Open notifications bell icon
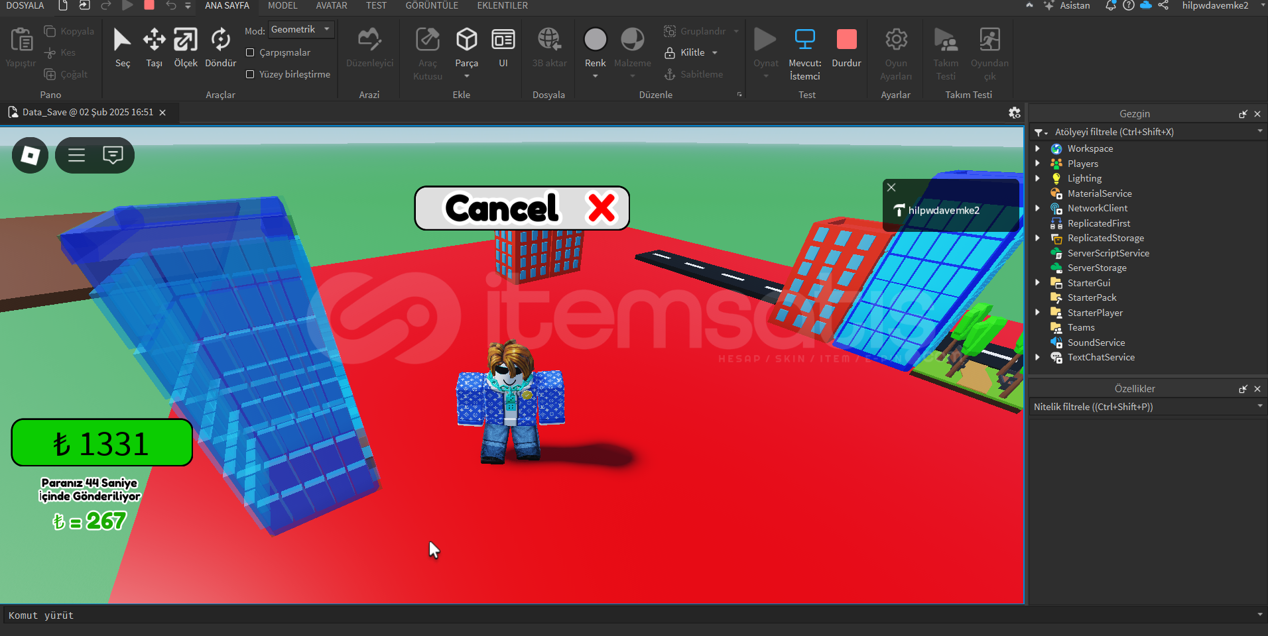The image size is (1268, 636). tap(1111, 5)
